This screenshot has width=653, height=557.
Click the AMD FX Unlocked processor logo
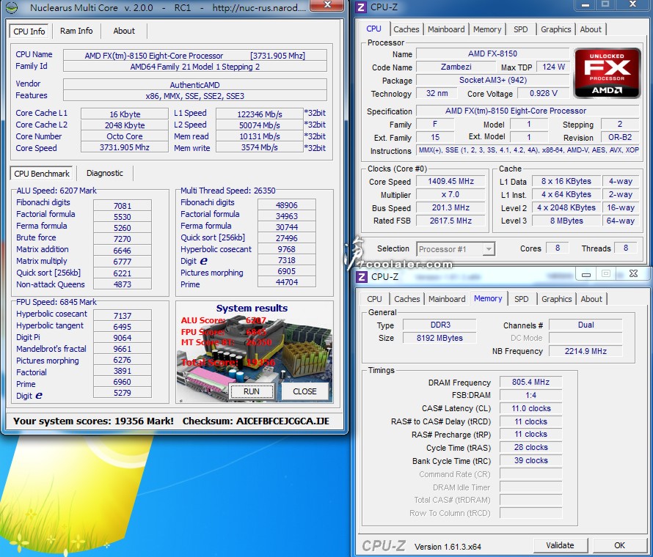(x=607, y=73)
